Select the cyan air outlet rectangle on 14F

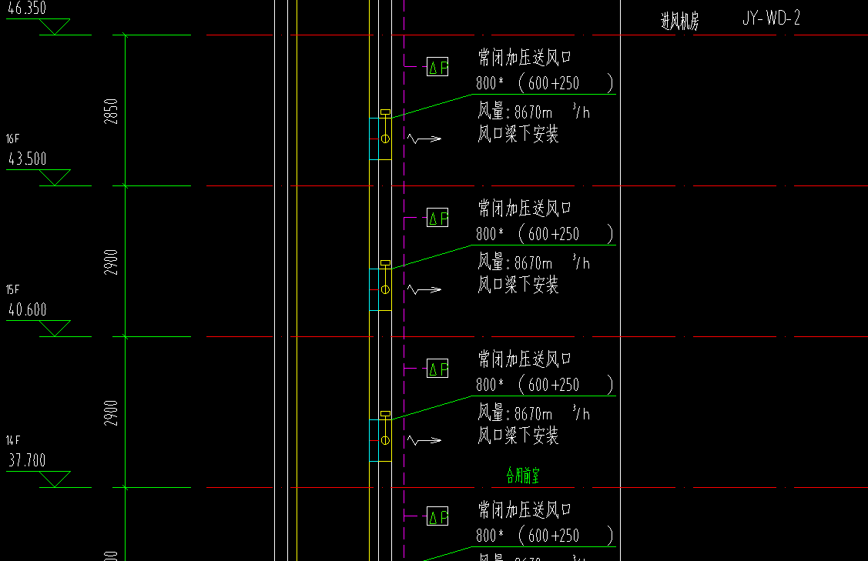[374, 440]
